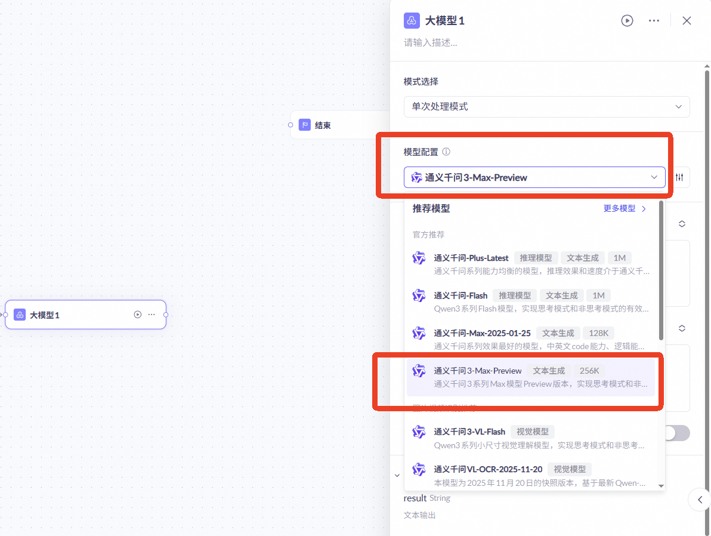Open 更多模型 link
This screenshot has width=711, height=536.
[625, 208]
